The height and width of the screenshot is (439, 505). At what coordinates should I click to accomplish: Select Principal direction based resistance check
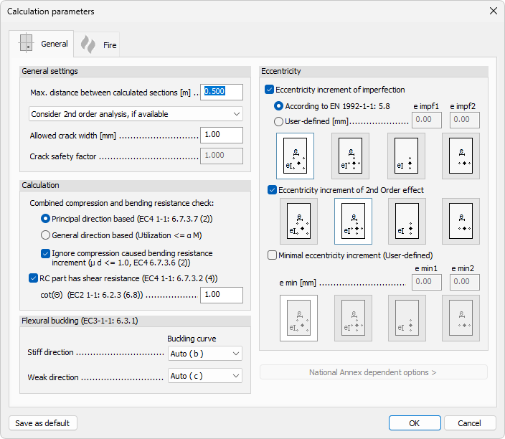point(45,219)
